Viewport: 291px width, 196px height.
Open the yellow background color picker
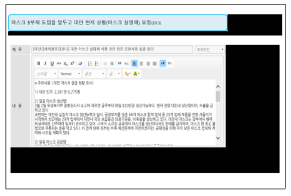(136, 74)
